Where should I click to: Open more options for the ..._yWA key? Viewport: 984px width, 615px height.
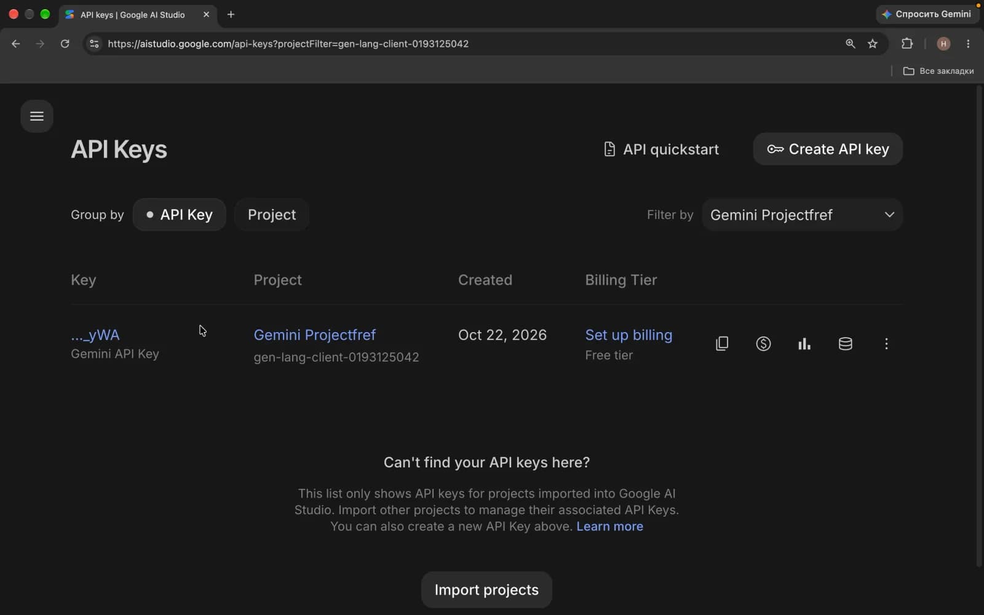coord(886,344)
